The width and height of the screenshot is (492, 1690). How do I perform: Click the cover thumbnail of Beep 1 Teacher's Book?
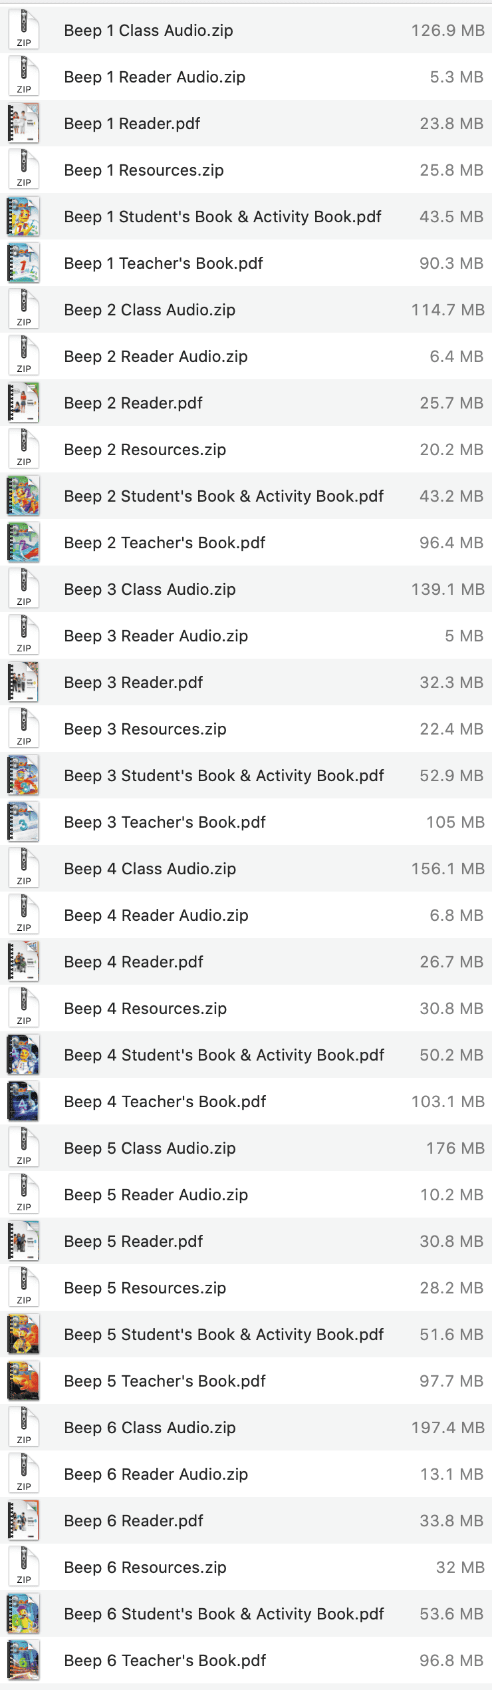pos(24,263)
